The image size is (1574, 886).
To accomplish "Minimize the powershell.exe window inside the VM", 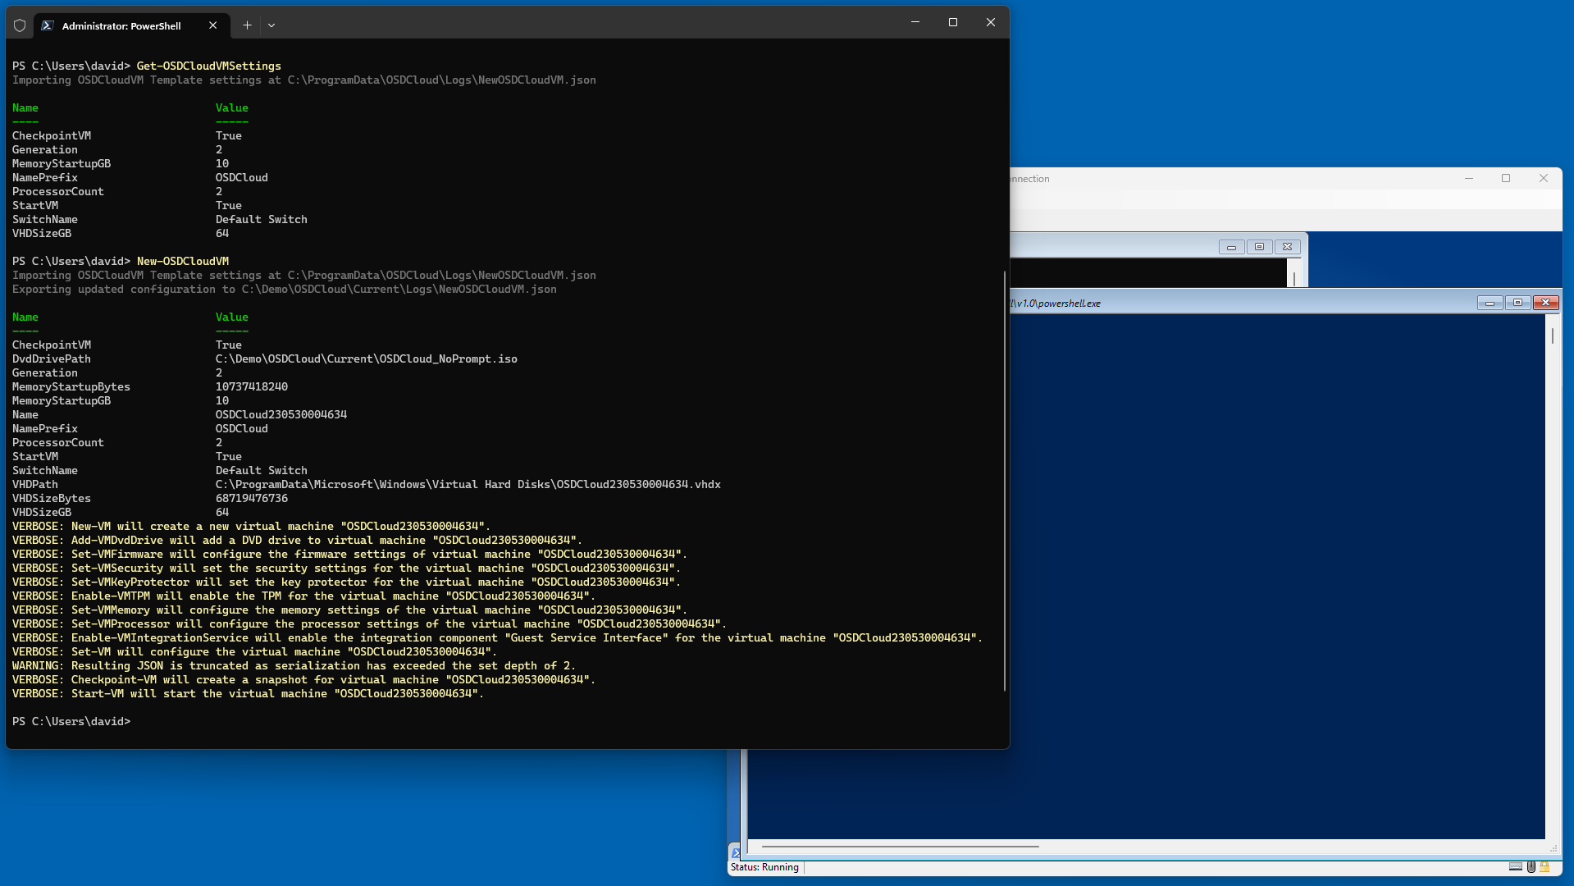I will pyautogui.click(x=1490, y=303).
